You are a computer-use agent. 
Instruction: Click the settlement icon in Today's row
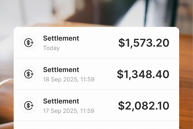click(29, 43)
